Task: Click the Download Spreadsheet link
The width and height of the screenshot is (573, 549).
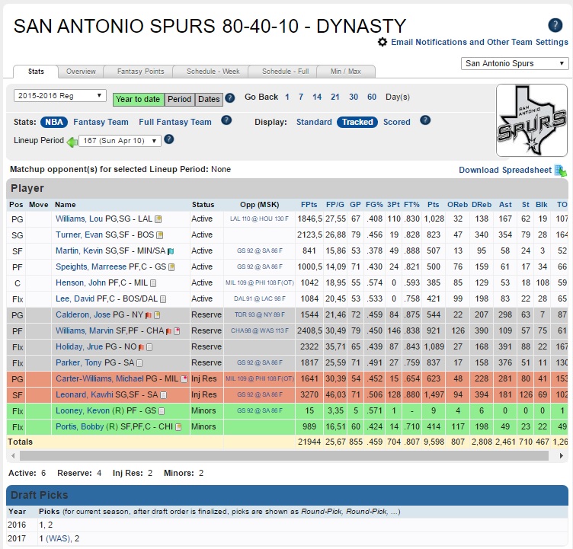Action: [x=505, y=171]
